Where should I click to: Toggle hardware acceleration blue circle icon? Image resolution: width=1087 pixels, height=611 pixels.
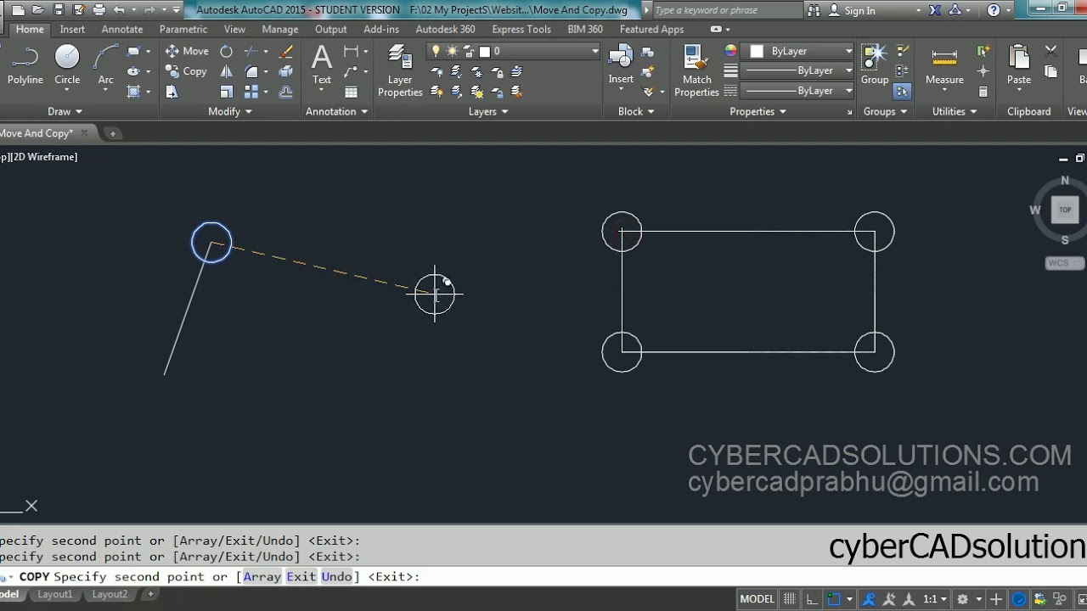click(x=1019, y=599)
